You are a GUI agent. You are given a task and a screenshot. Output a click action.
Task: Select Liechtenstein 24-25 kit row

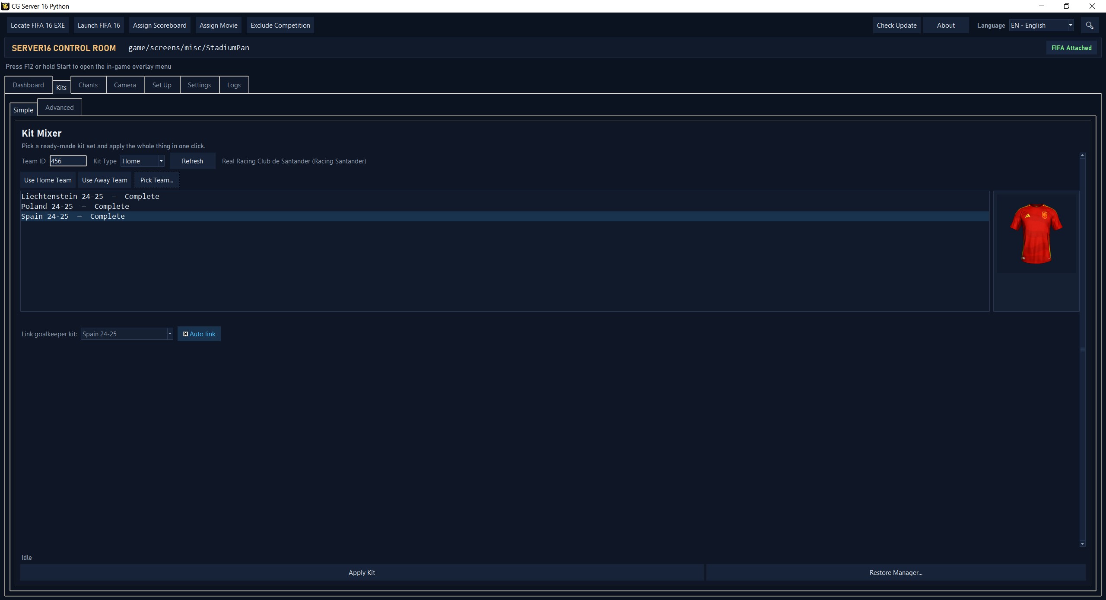point(505,197)
